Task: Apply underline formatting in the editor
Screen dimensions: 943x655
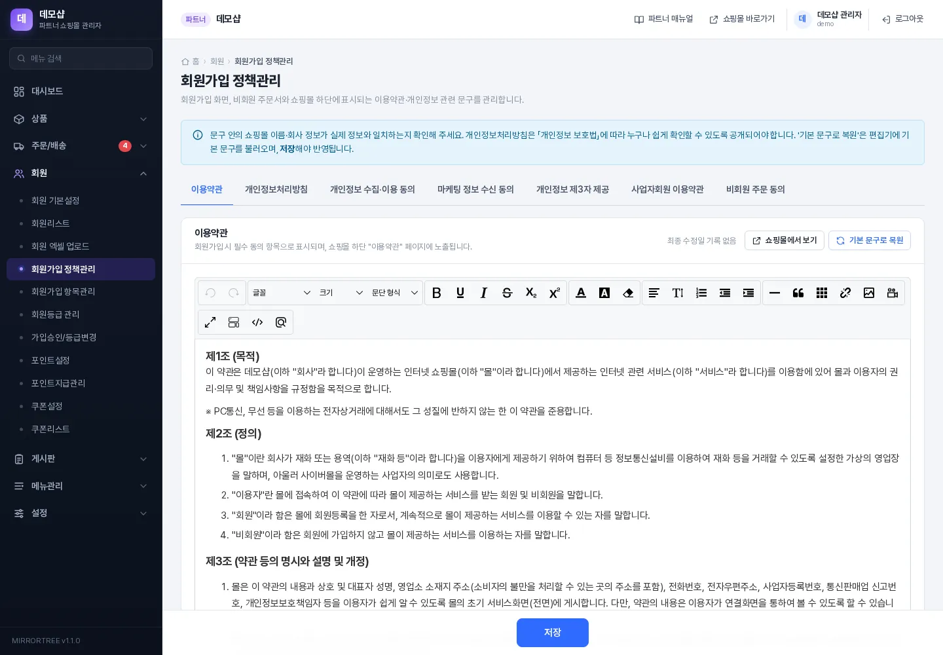Action: [x=460, y=293]
